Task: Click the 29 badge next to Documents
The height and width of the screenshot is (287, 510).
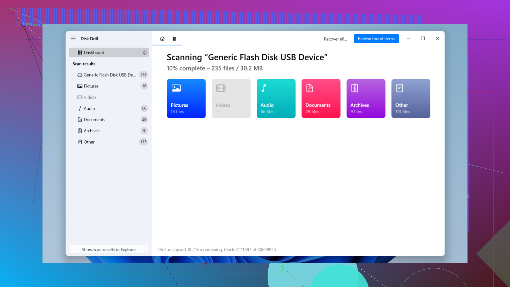Action: coord(144,119)
